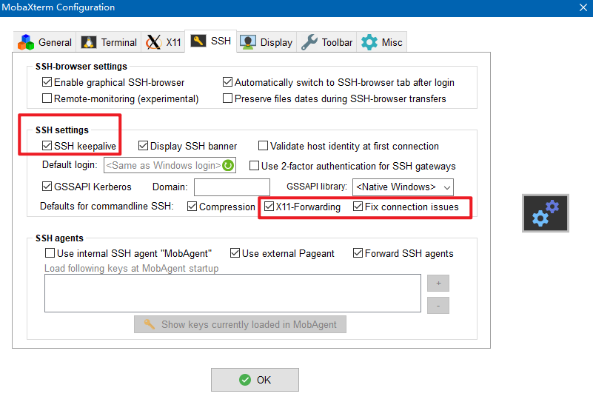Viewport: 593px width, 402px height.
Task: Enable Preserve files dates during transfers
Action: click(x=227, y=98)
